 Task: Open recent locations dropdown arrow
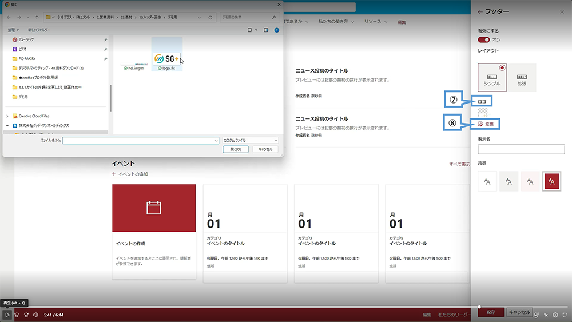pyautogui.click(x=28, y=17)
